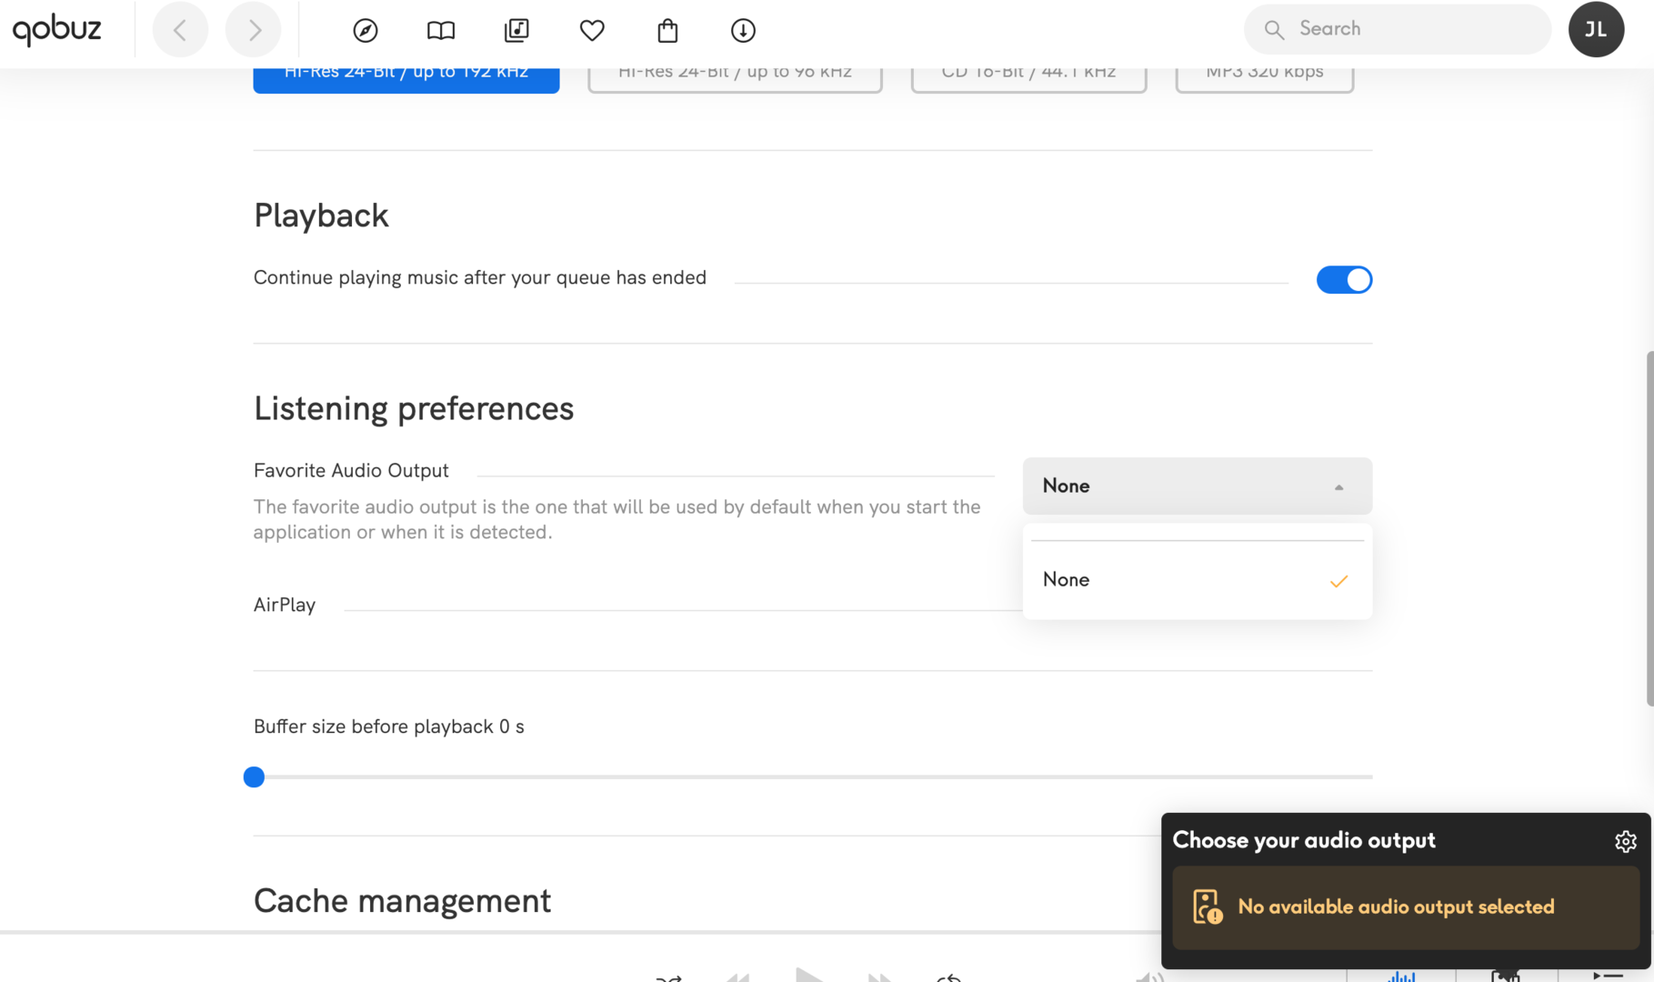Click the volume speaker icon

[x=1149, y=977]
